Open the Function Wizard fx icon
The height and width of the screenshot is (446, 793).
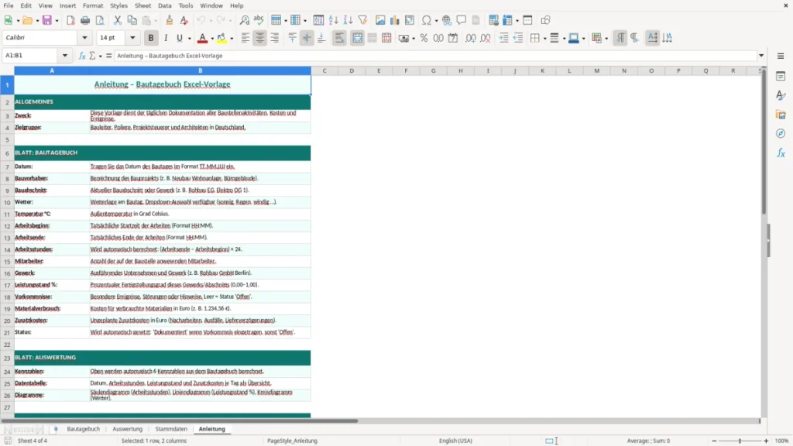[82, 56]
